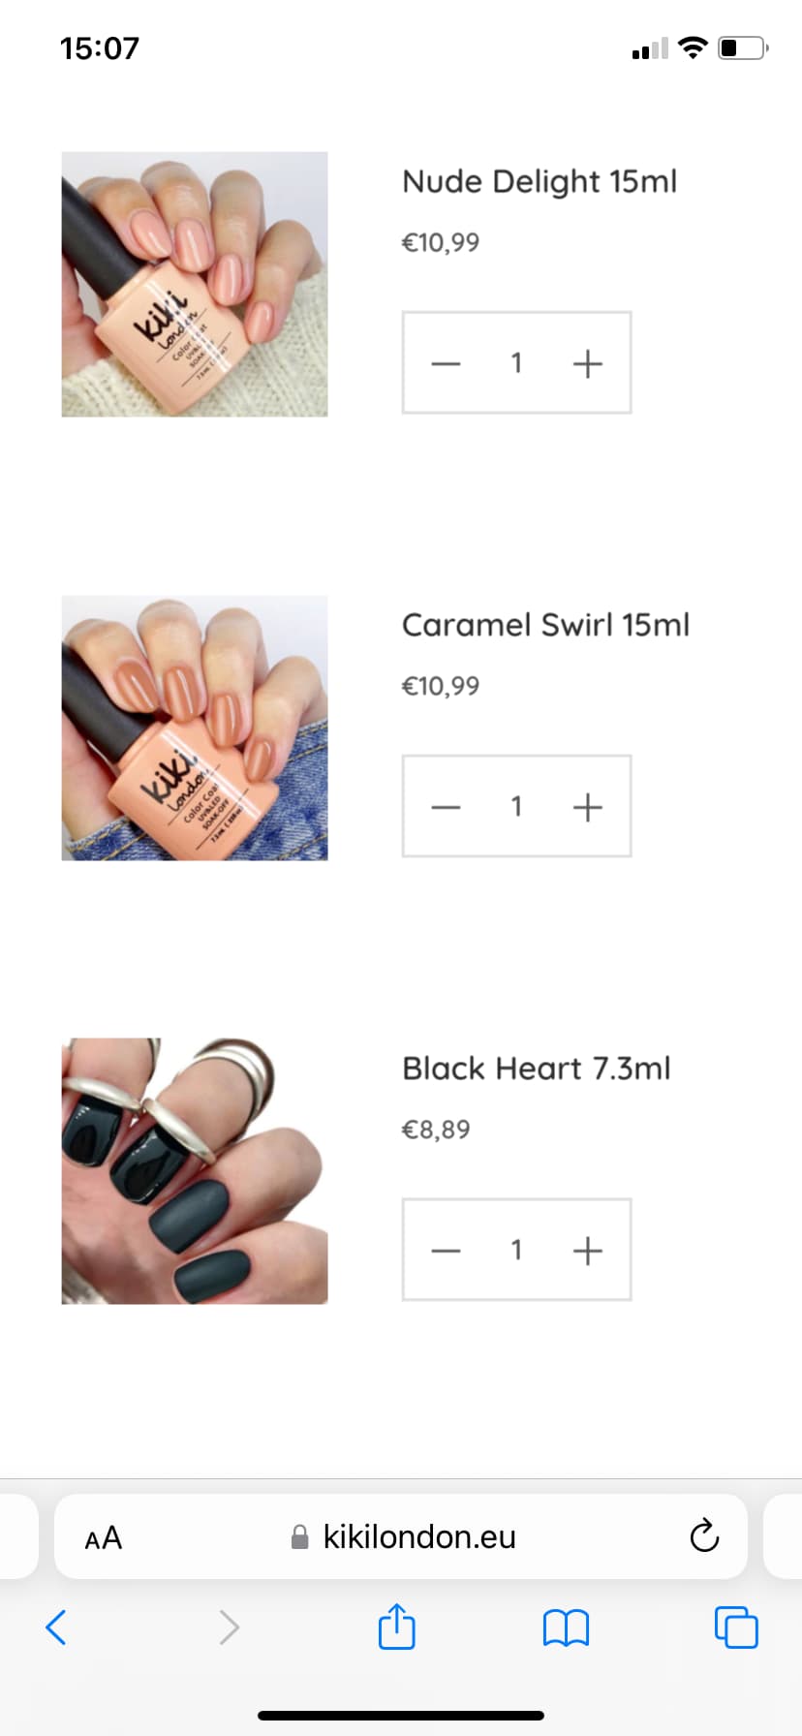Decrease Caramel Swirl quantity with minus

click(x=446, y=807)
